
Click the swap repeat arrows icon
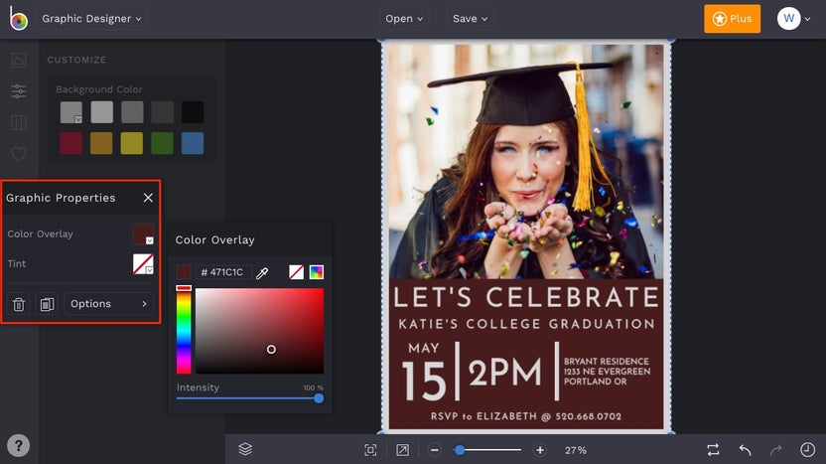[713, 450]
